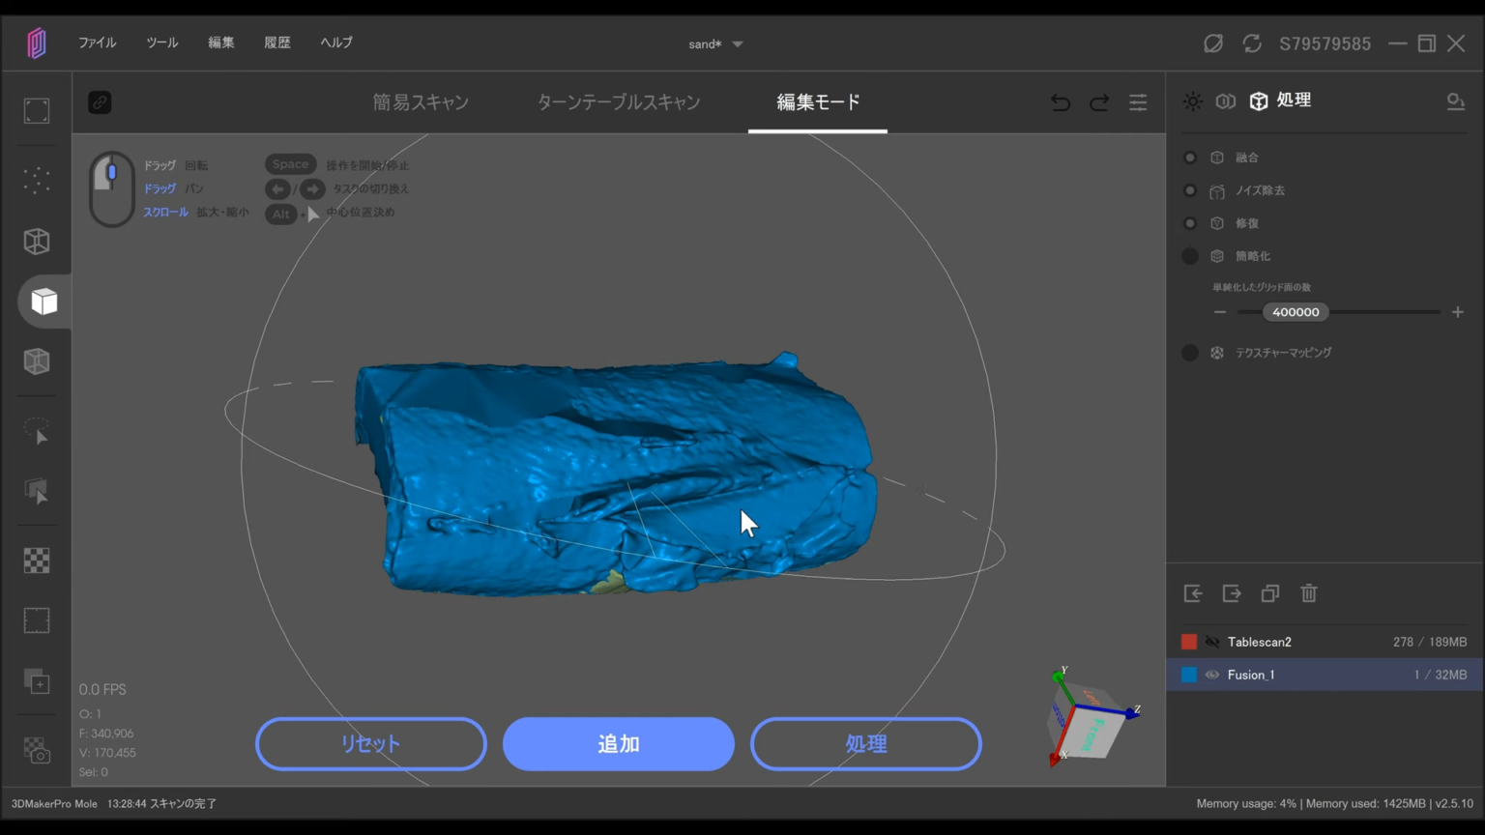Image resolution: width=1485 pixels, height=835 pixels.
Task: Open the wireframe view icon below the highlighted cube
Action: (x=36, y=360)
